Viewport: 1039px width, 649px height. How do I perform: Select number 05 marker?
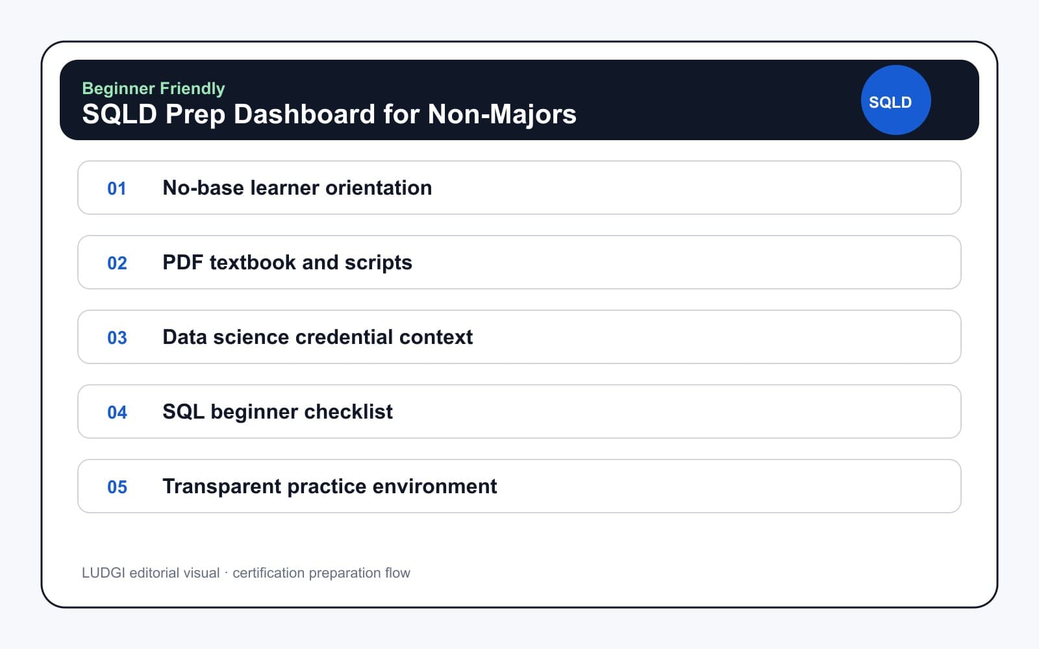click(117, 487)
